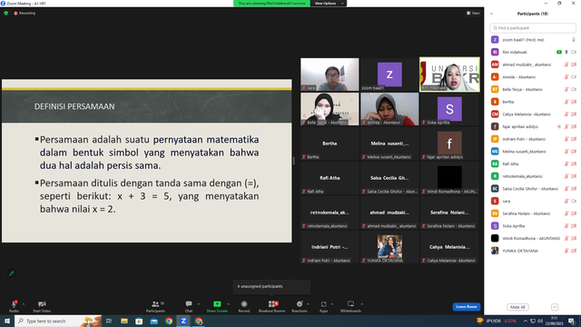
Task: Open Task View in the taskbar
Action: coord(109,321)
